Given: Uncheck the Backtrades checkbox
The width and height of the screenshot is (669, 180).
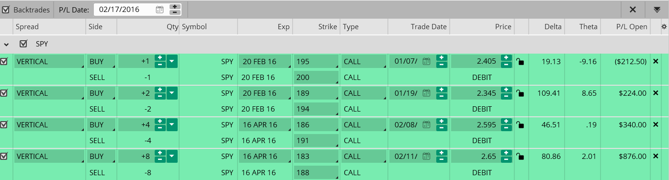Looking at the screenshot, I should (6, 9).
